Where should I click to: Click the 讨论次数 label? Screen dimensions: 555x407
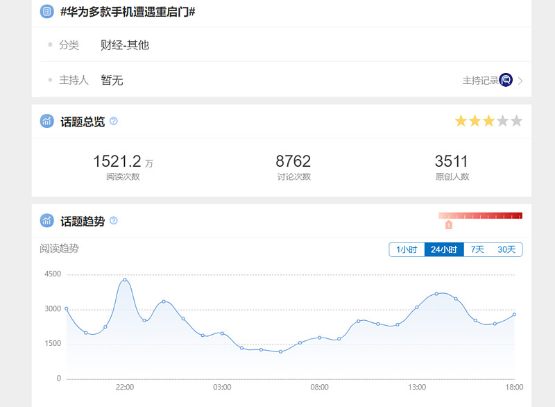(x=293, y=176)
